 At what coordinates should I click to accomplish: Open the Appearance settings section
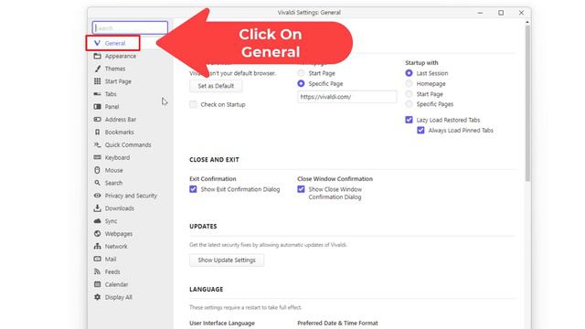(x=120, y=56)
